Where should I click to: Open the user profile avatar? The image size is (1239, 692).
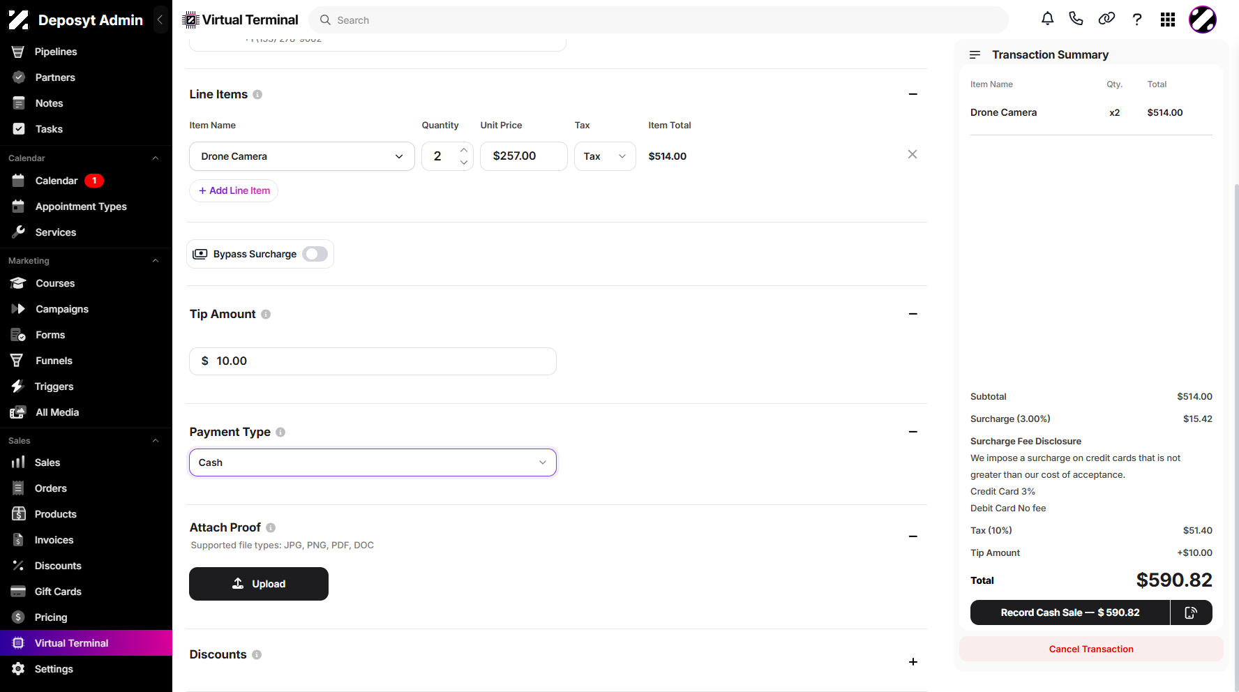pyautogui.click(x=1203, y=20)
